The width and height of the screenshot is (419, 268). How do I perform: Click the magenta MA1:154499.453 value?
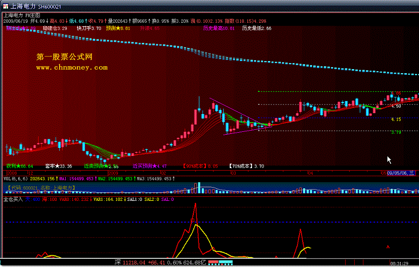(76, 179)
